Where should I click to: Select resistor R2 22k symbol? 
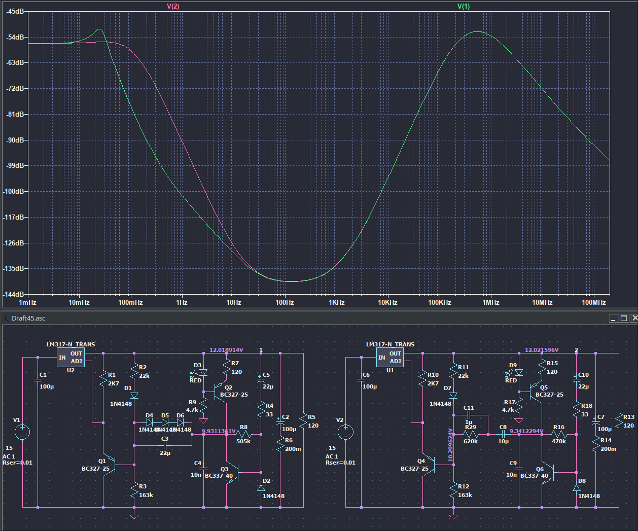[134, 371]
